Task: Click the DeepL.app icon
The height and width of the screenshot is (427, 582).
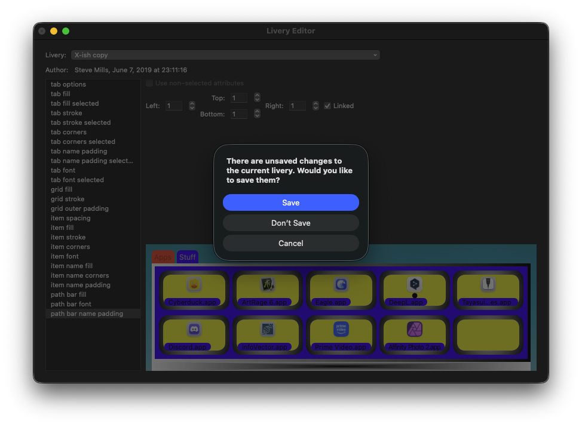Action: [x=415, y=285]
